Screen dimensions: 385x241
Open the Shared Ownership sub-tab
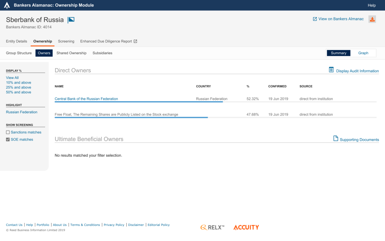point(71,53)
